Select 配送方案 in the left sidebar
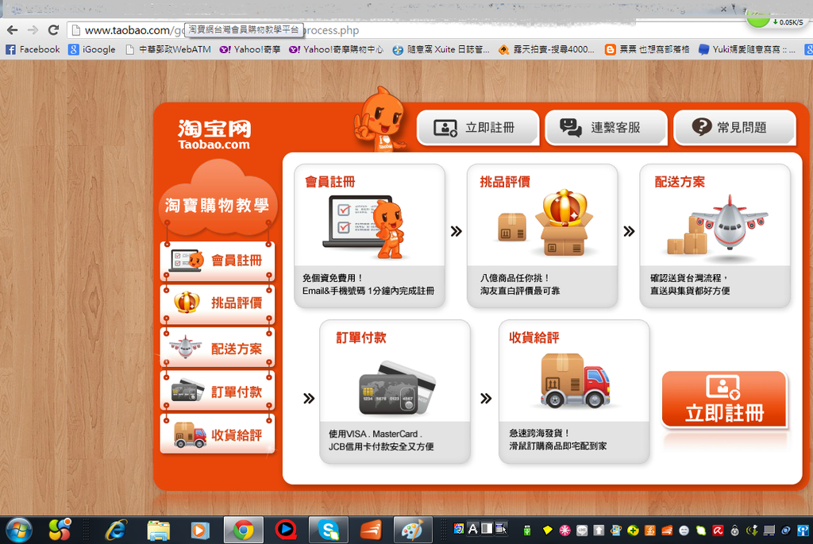Screen dimensions: 813x544 (x=218, y=348)
